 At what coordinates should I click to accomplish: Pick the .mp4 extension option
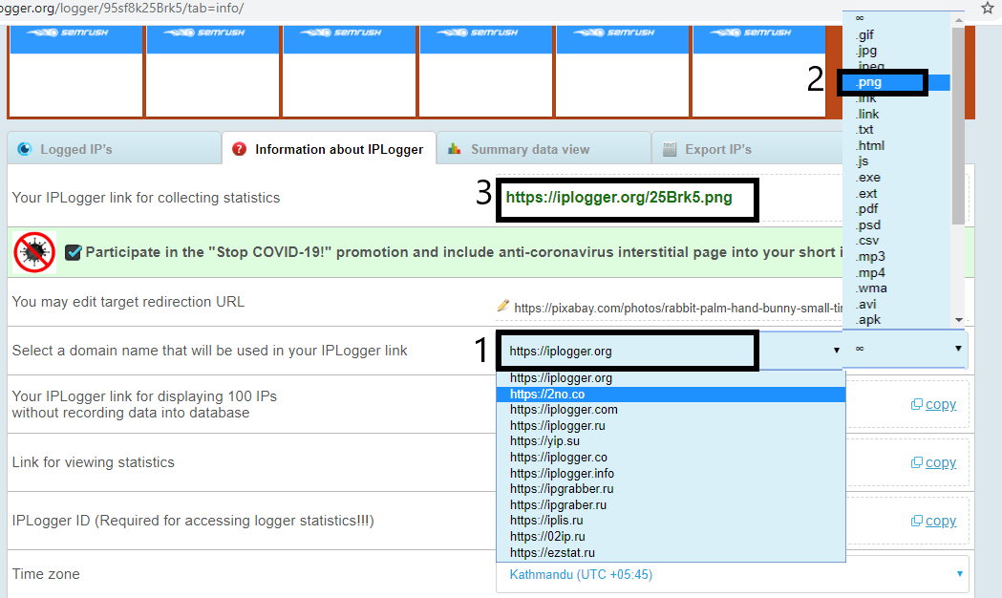tap(897, 273)
